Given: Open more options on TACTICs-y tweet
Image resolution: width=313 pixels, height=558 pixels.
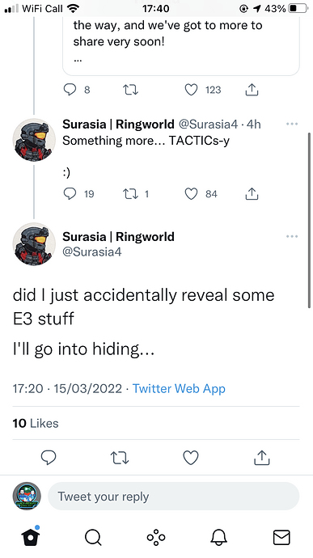Looking at the screenshot, I should click(292, 124).
